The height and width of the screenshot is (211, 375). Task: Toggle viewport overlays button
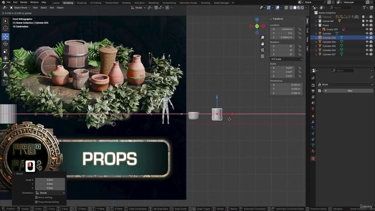[277, 8]
